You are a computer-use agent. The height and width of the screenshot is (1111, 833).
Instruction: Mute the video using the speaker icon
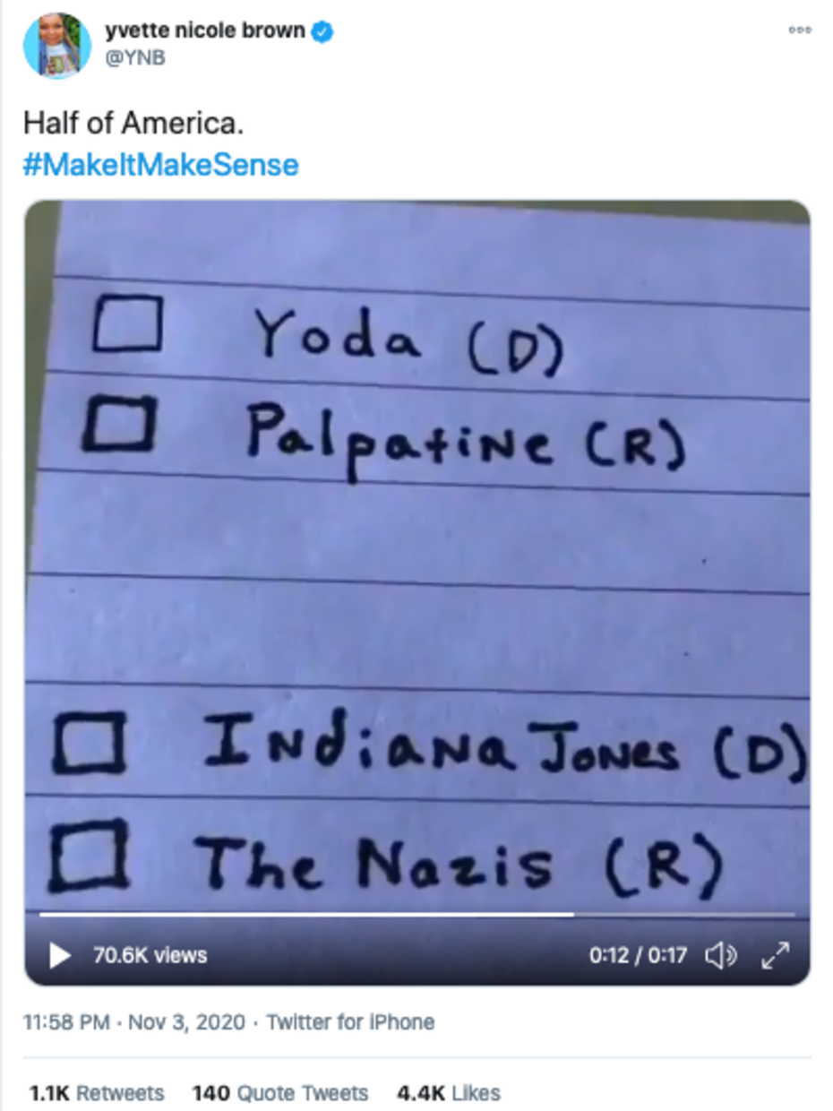(721, 956)
